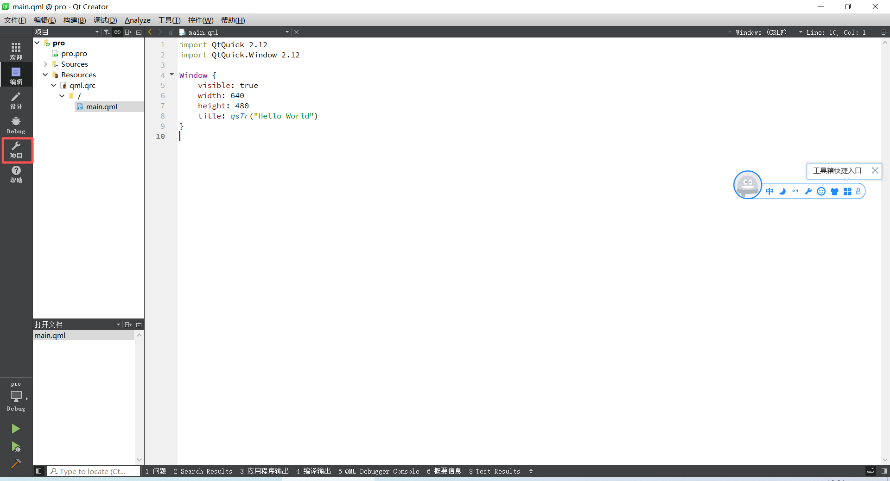Open the 编辑(E) menu
This screenshot has height=481, width=890.
(45, 20)
